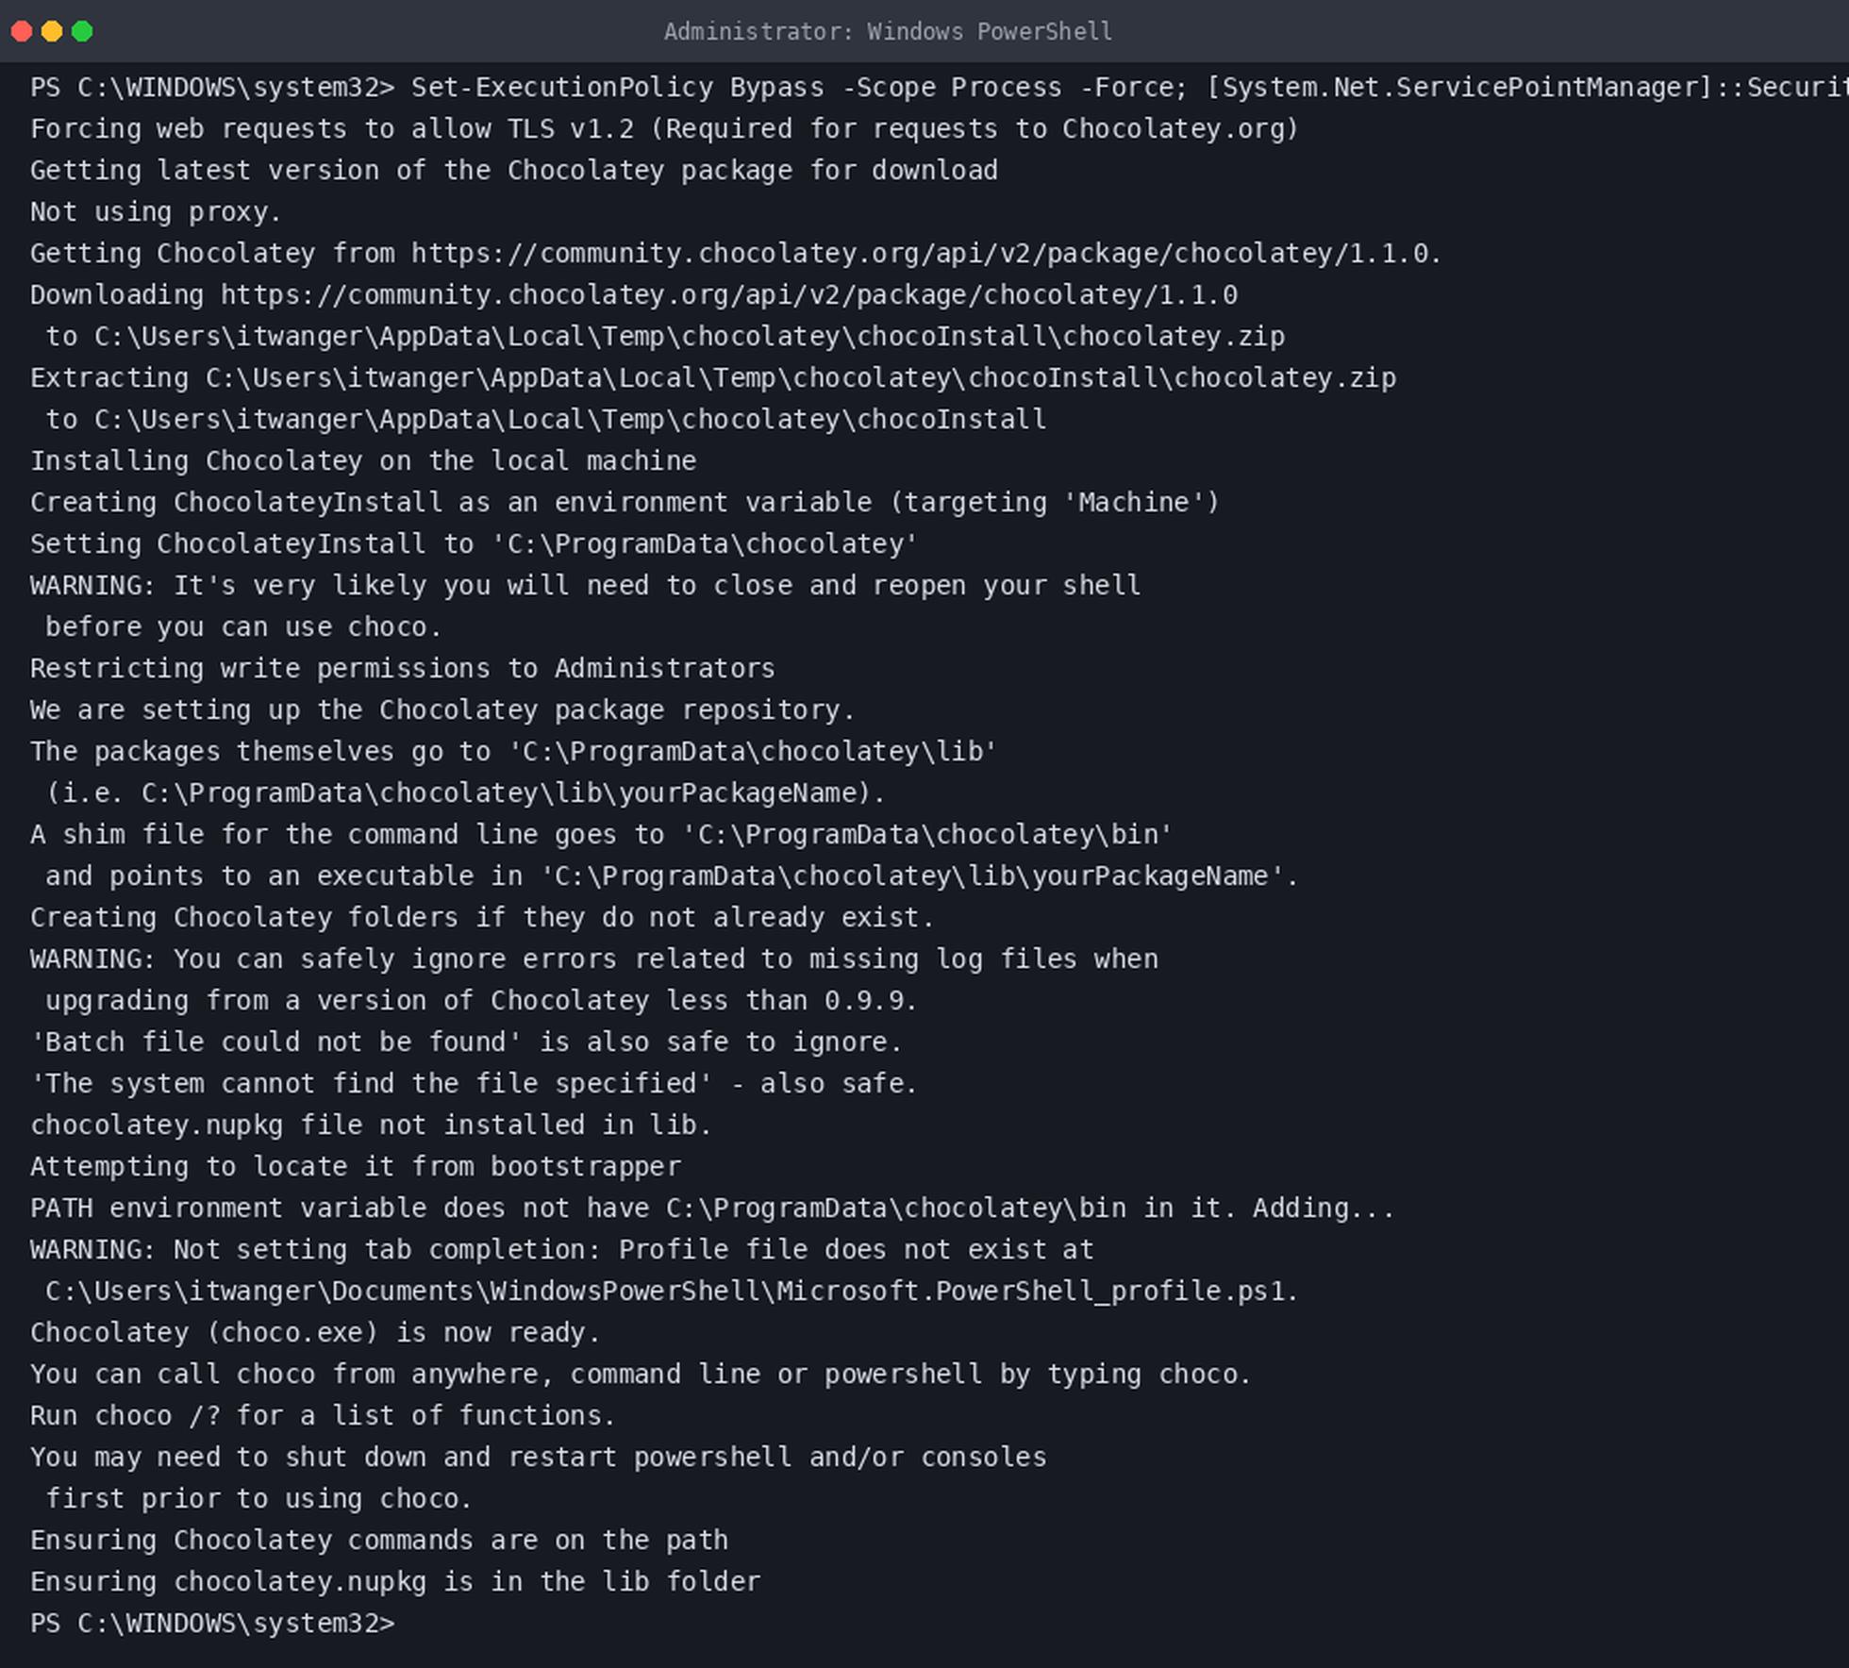1849x1668 pixels.
Task: Click the Administrator: Windows PowerShell title
Action: point(888,31)
